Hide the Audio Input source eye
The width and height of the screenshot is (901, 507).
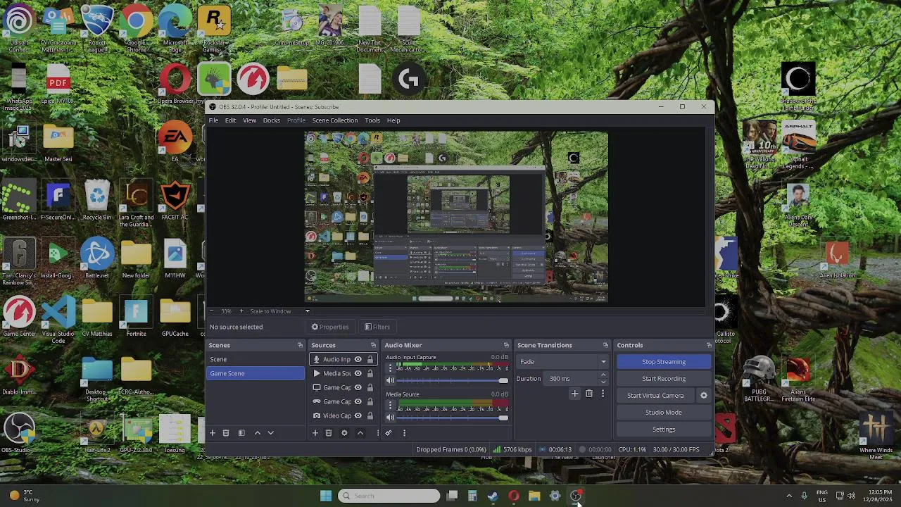358,359
